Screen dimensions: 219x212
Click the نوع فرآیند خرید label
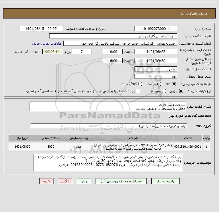coord(199,91)
